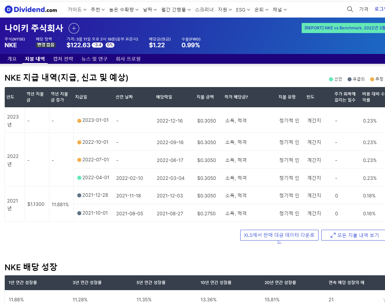Image resolution: width=385 pixels, height=306 pixels.
Task: Select the 15.81% 20-year growth value
Action: 272,300
